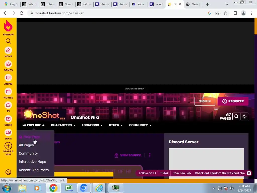Switch to the Cd Fr browser tab
Image resolution: width=257 pixels, height=193 pixels.
[x=84, y=4]
